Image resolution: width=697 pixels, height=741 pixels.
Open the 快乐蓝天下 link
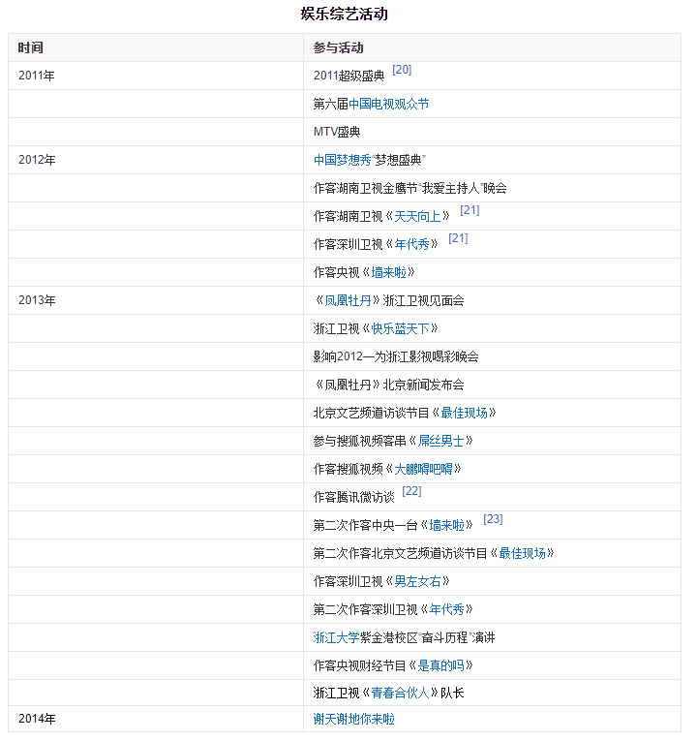click(405, 328)
